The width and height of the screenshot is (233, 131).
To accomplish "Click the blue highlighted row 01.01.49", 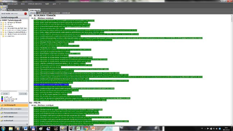I will coord(51,85).
